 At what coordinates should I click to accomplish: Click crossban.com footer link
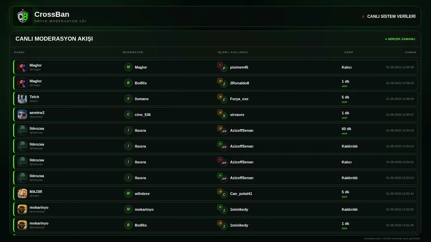(372, 239)
